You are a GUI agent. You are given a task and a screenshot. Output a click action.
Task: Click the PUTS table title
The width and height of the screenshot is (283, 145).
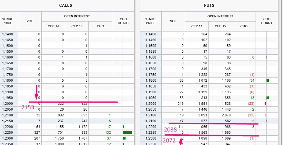(209, 5)
